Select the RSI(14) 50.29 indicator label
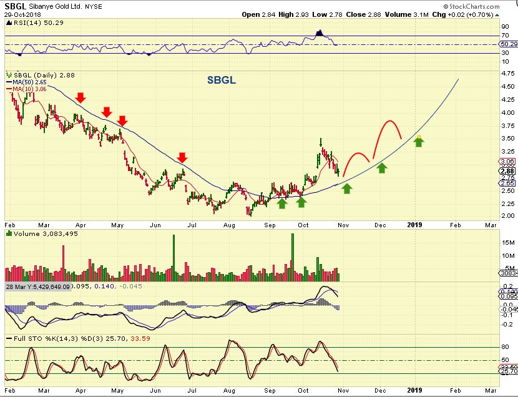 38,23
